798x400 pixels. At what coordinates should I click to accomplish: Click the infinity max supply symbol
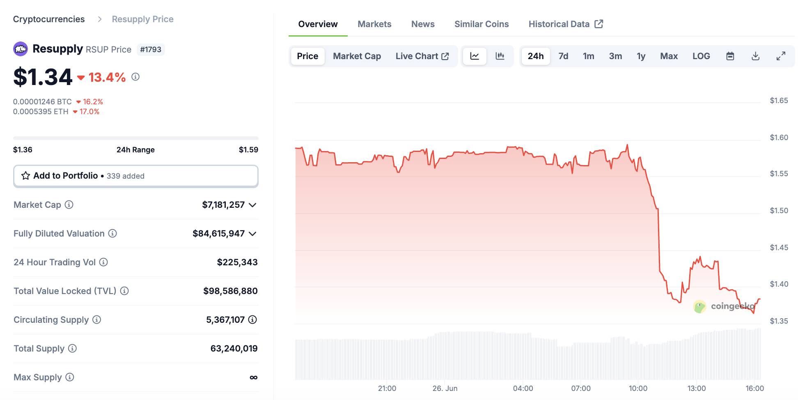254,377
